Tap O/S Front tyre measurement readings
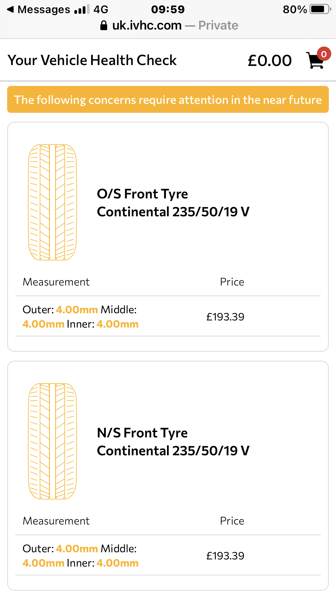This screenshot has height=597, width=336. 81,317
